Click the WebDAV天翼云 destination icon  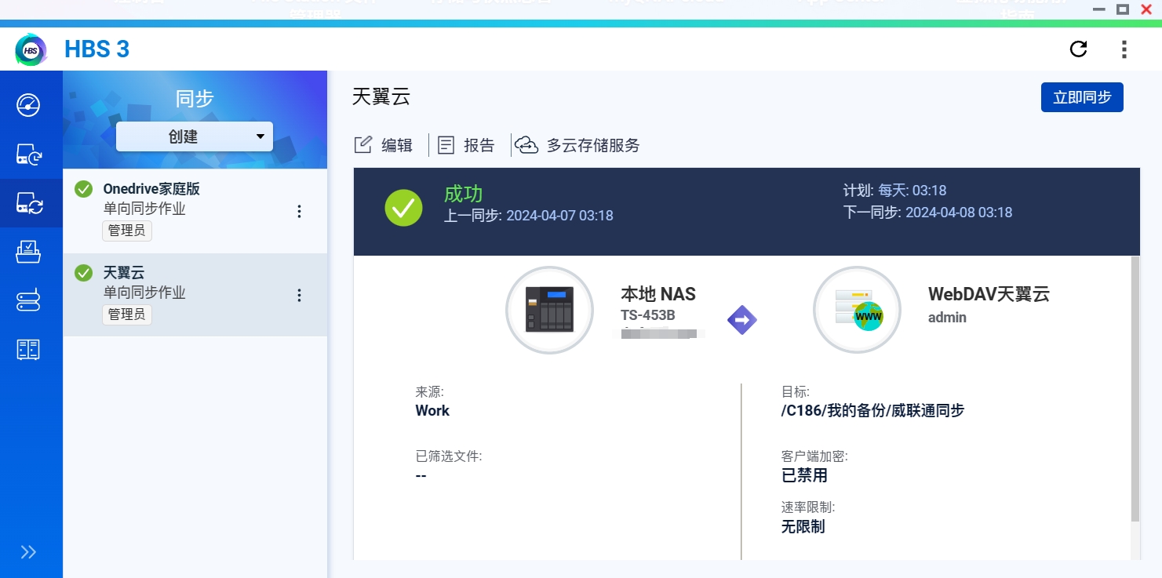pyautogui.click(x=857, y=310)
